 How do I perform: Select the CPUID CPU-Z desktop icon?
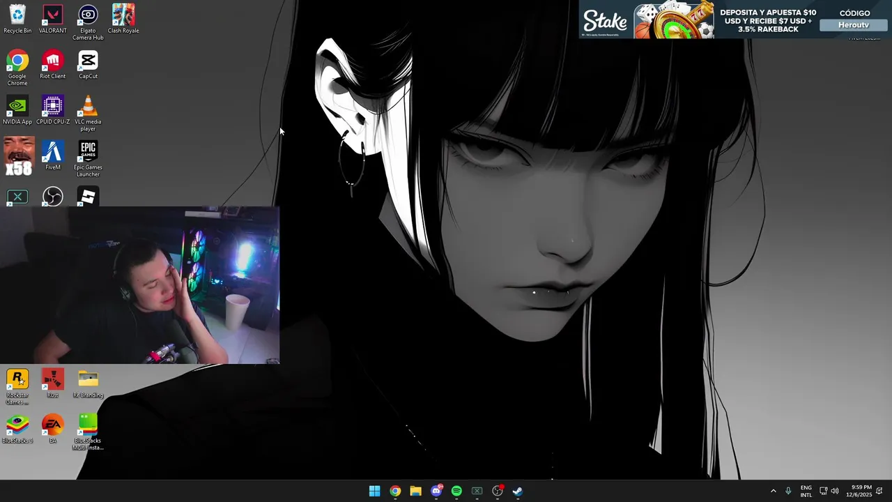pos(53,111)
